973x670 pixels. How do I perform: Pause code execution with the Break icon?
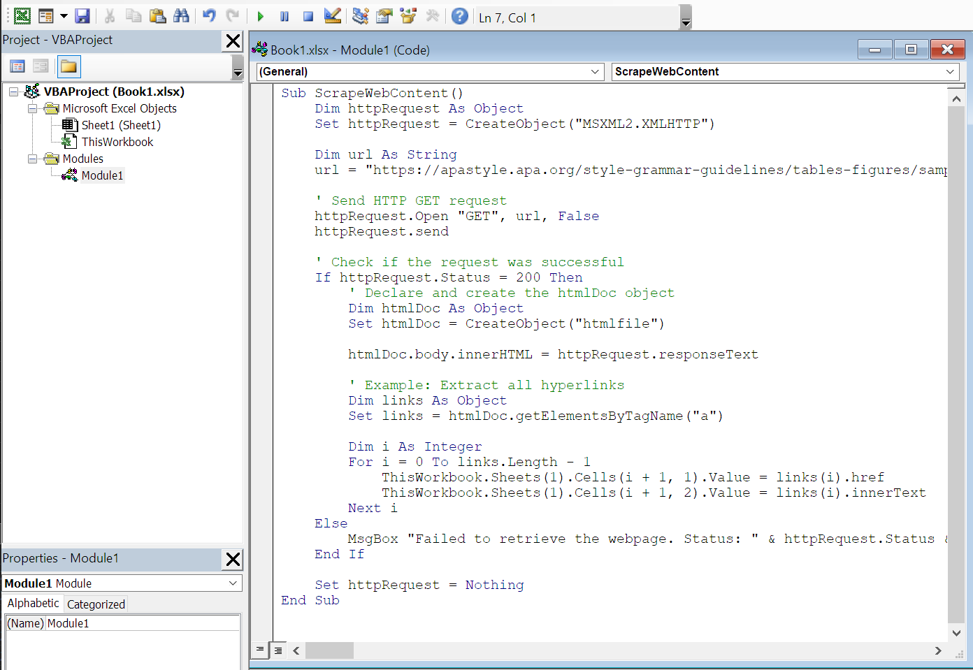pyautogui.click(x=283, y=15)
